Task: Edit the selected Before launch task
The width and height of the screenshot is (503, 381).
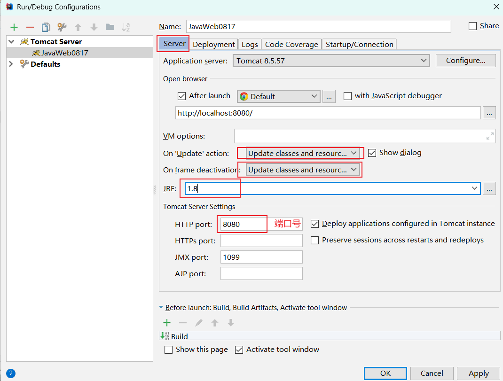Action: point(199,323)
